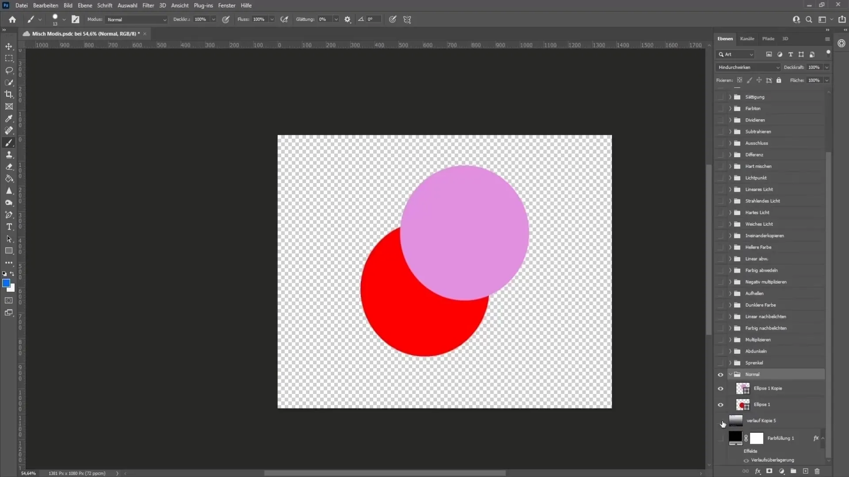The image size is (849, 477).
Task: Select the Eraser tool
Action: coord(9,167)
